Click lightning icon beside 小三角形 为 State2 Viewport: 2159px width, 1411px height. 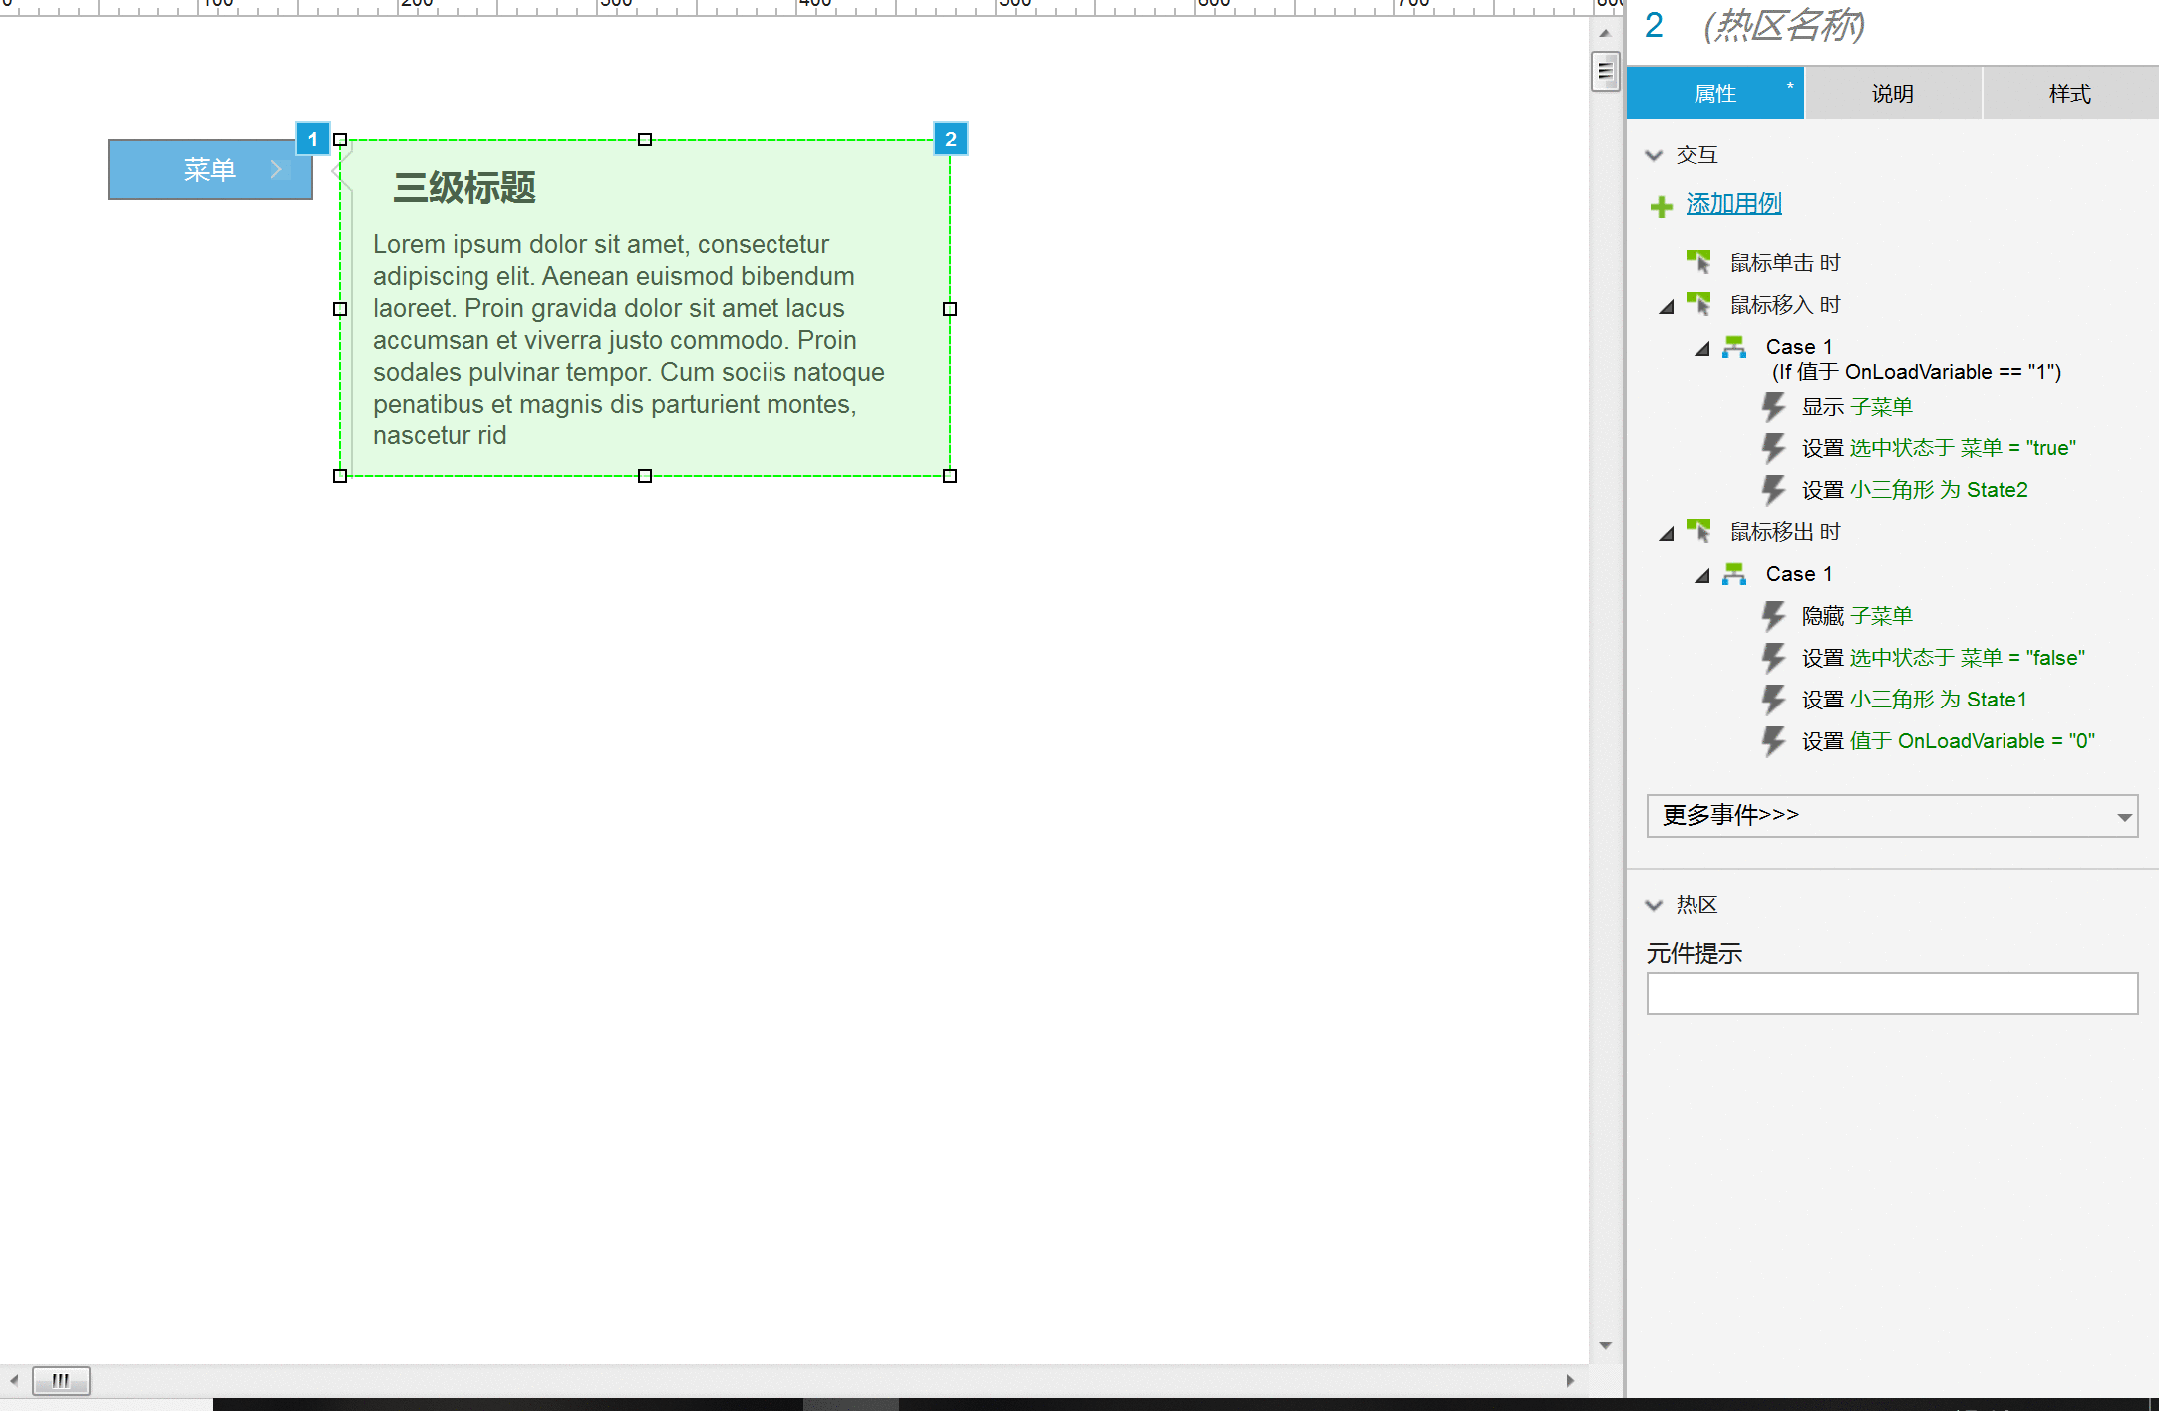point(1773,490)
